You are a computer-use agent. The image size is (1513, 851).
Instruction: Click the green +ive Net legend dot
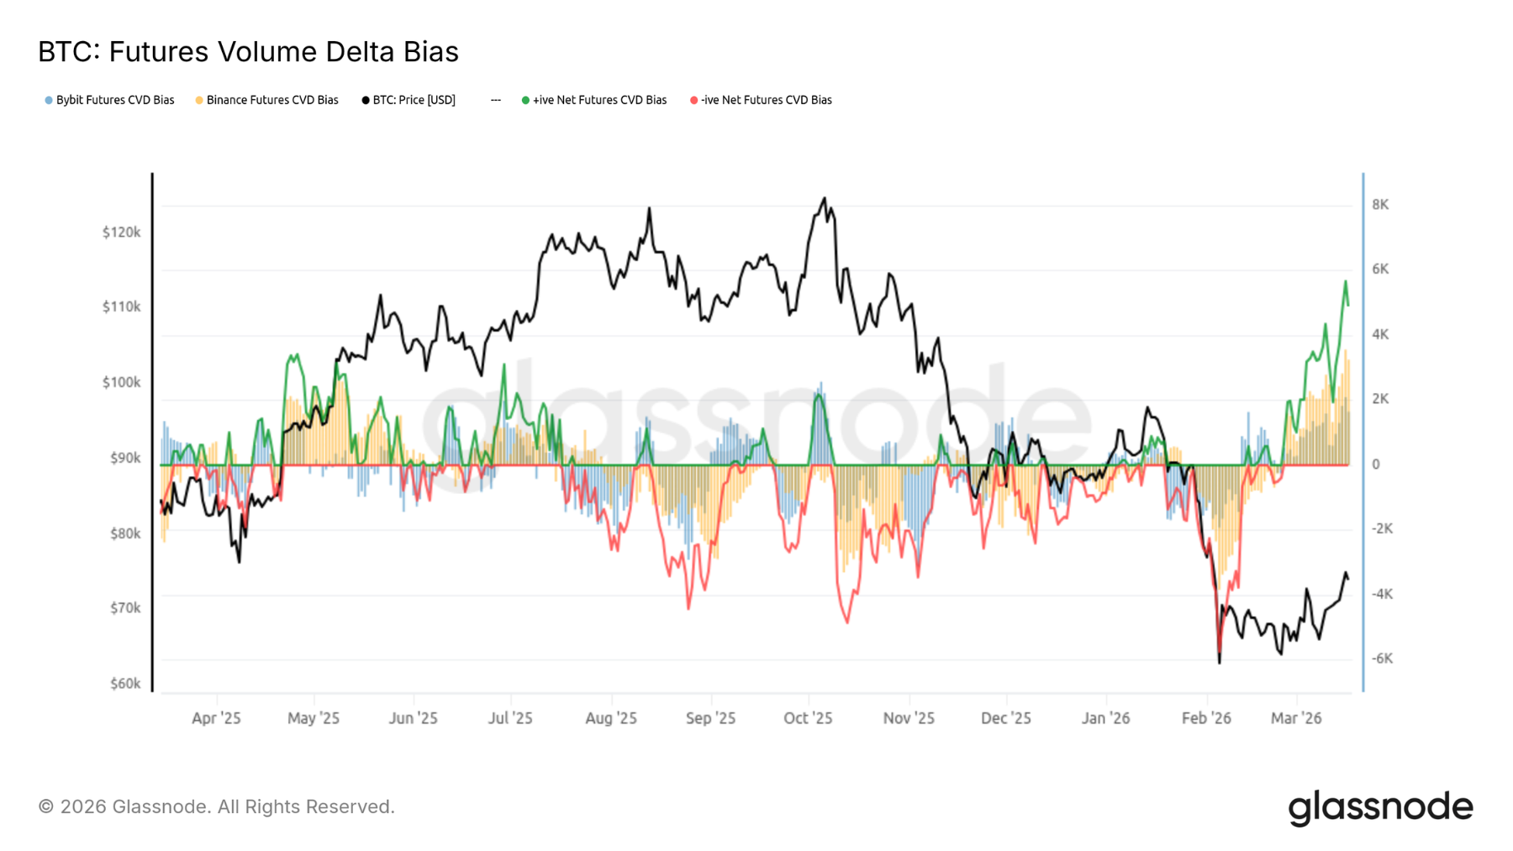(525, 100)
